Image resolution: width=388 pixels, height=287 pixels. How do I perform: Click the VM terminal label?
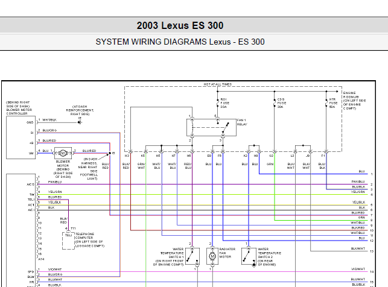click(x=31, y=153)
